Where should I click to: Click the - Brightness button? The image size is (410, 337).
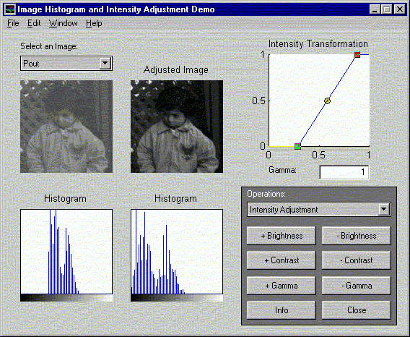(x=357, y=236)
